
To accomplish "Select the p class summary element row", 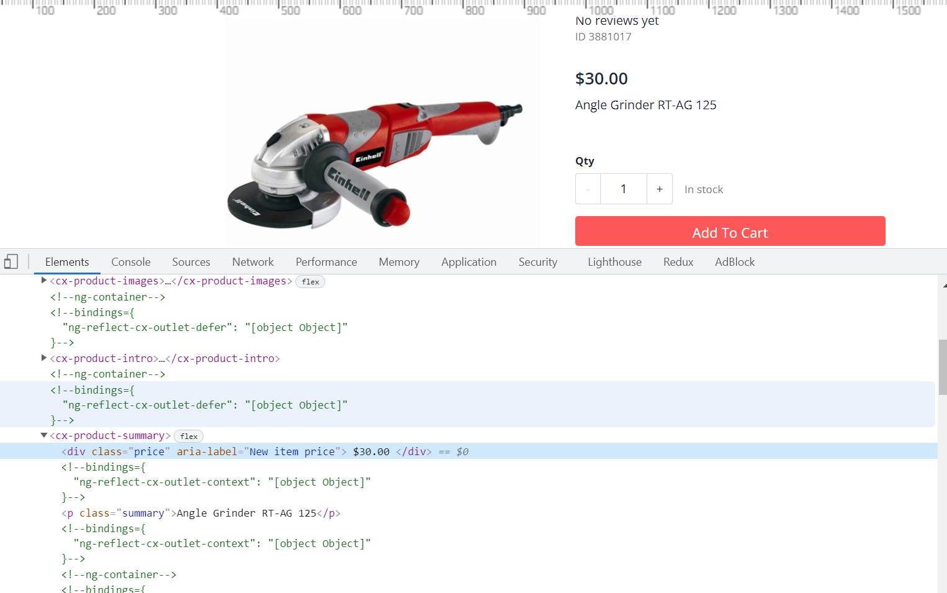I will click(x=469, y=513).
